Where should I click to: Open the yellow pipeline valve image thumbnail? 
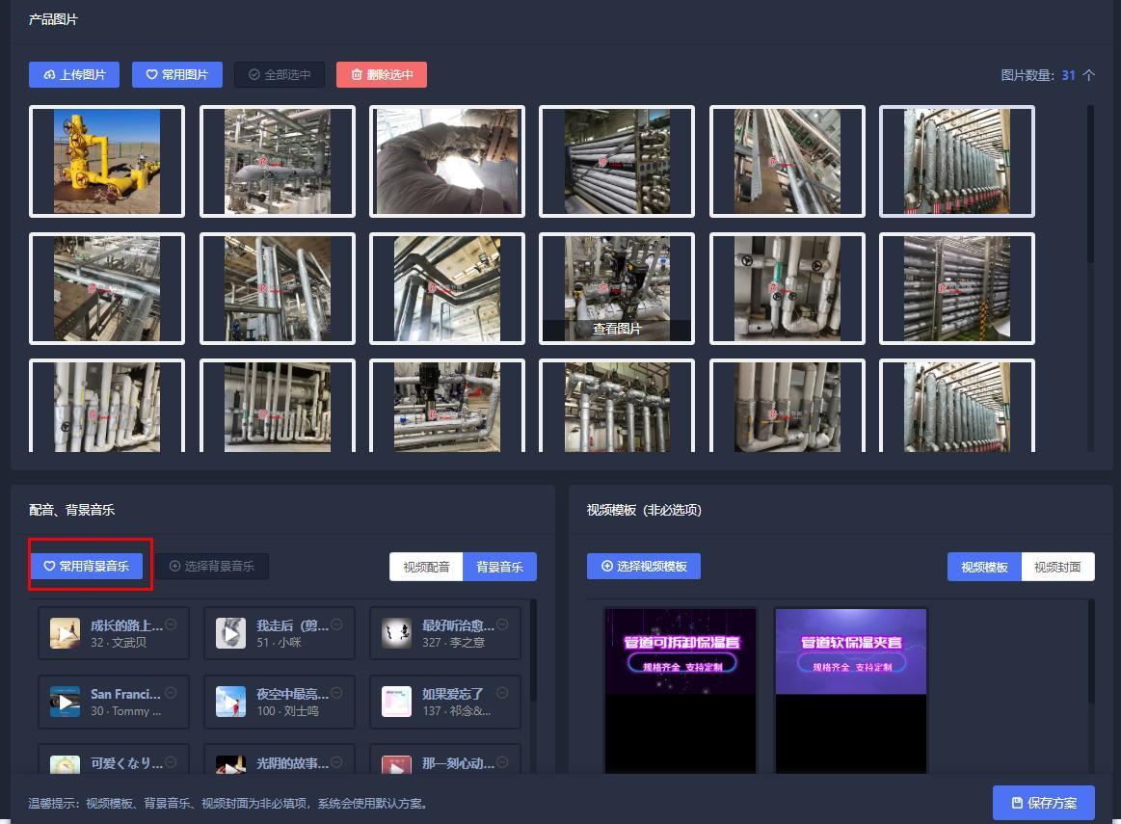106,161
